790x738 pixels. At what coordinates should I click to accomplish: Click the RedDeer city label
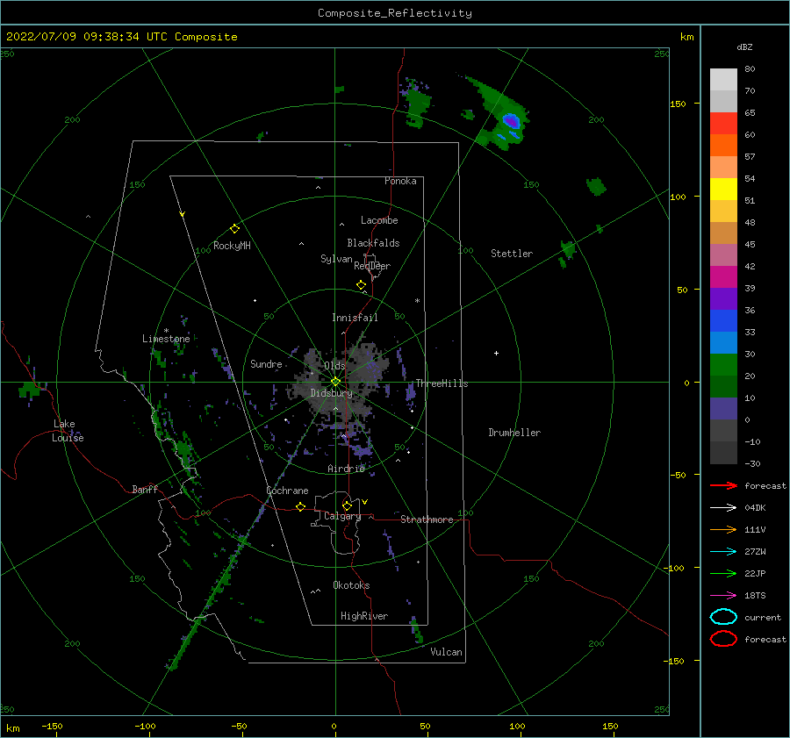pyautogui.click(x=372, y=266)
